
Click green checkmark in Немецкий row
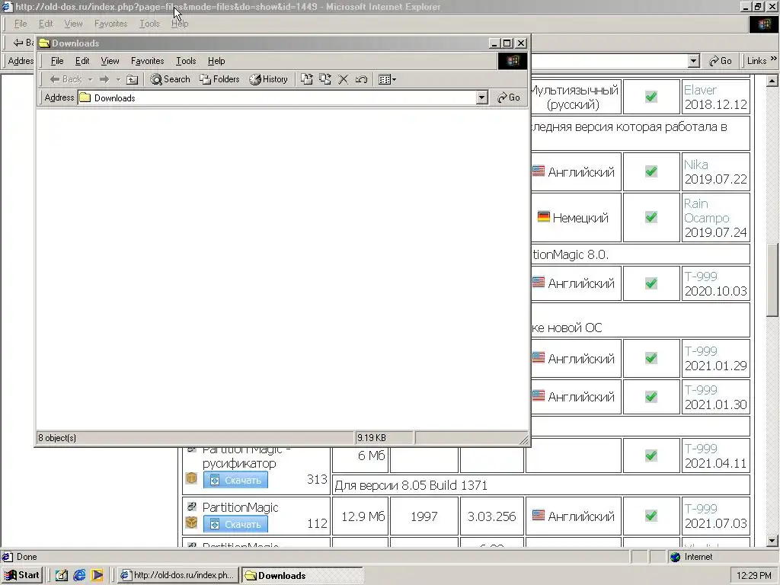[651, 217]
